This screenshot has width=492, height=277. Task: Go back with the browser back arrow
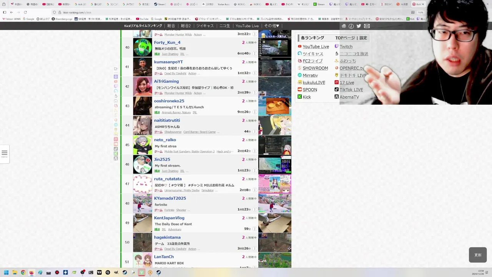(x=11, y=12)
